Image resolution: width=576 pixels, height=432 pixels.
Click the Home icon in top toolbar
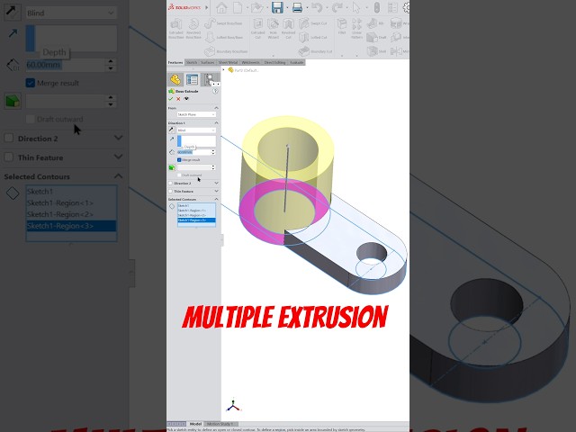click(x=221, y=8)
